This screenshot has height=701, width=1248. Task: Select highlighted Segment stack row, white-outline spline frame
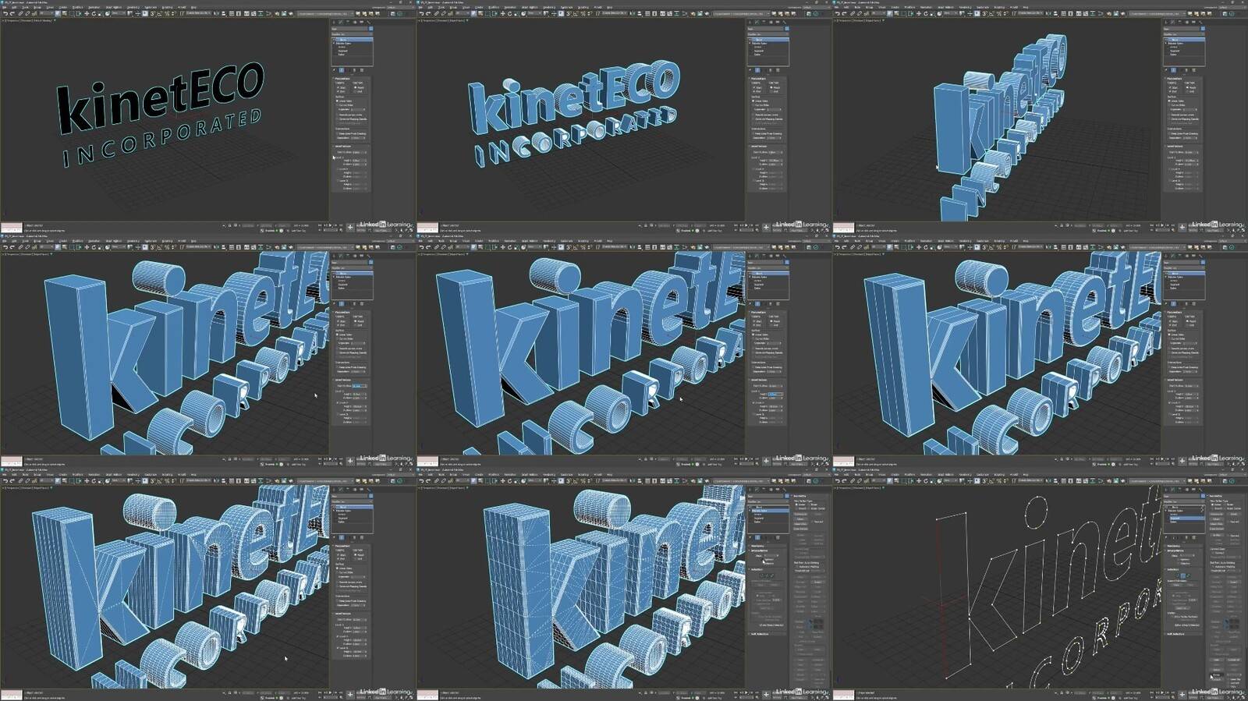coord(1186,518)
